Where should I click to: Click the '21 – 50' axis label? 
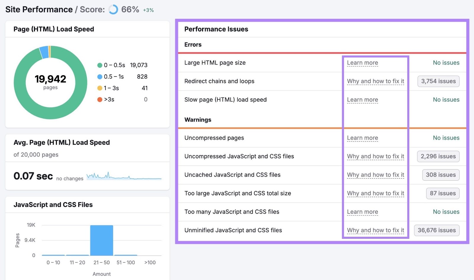click(102, 263)
